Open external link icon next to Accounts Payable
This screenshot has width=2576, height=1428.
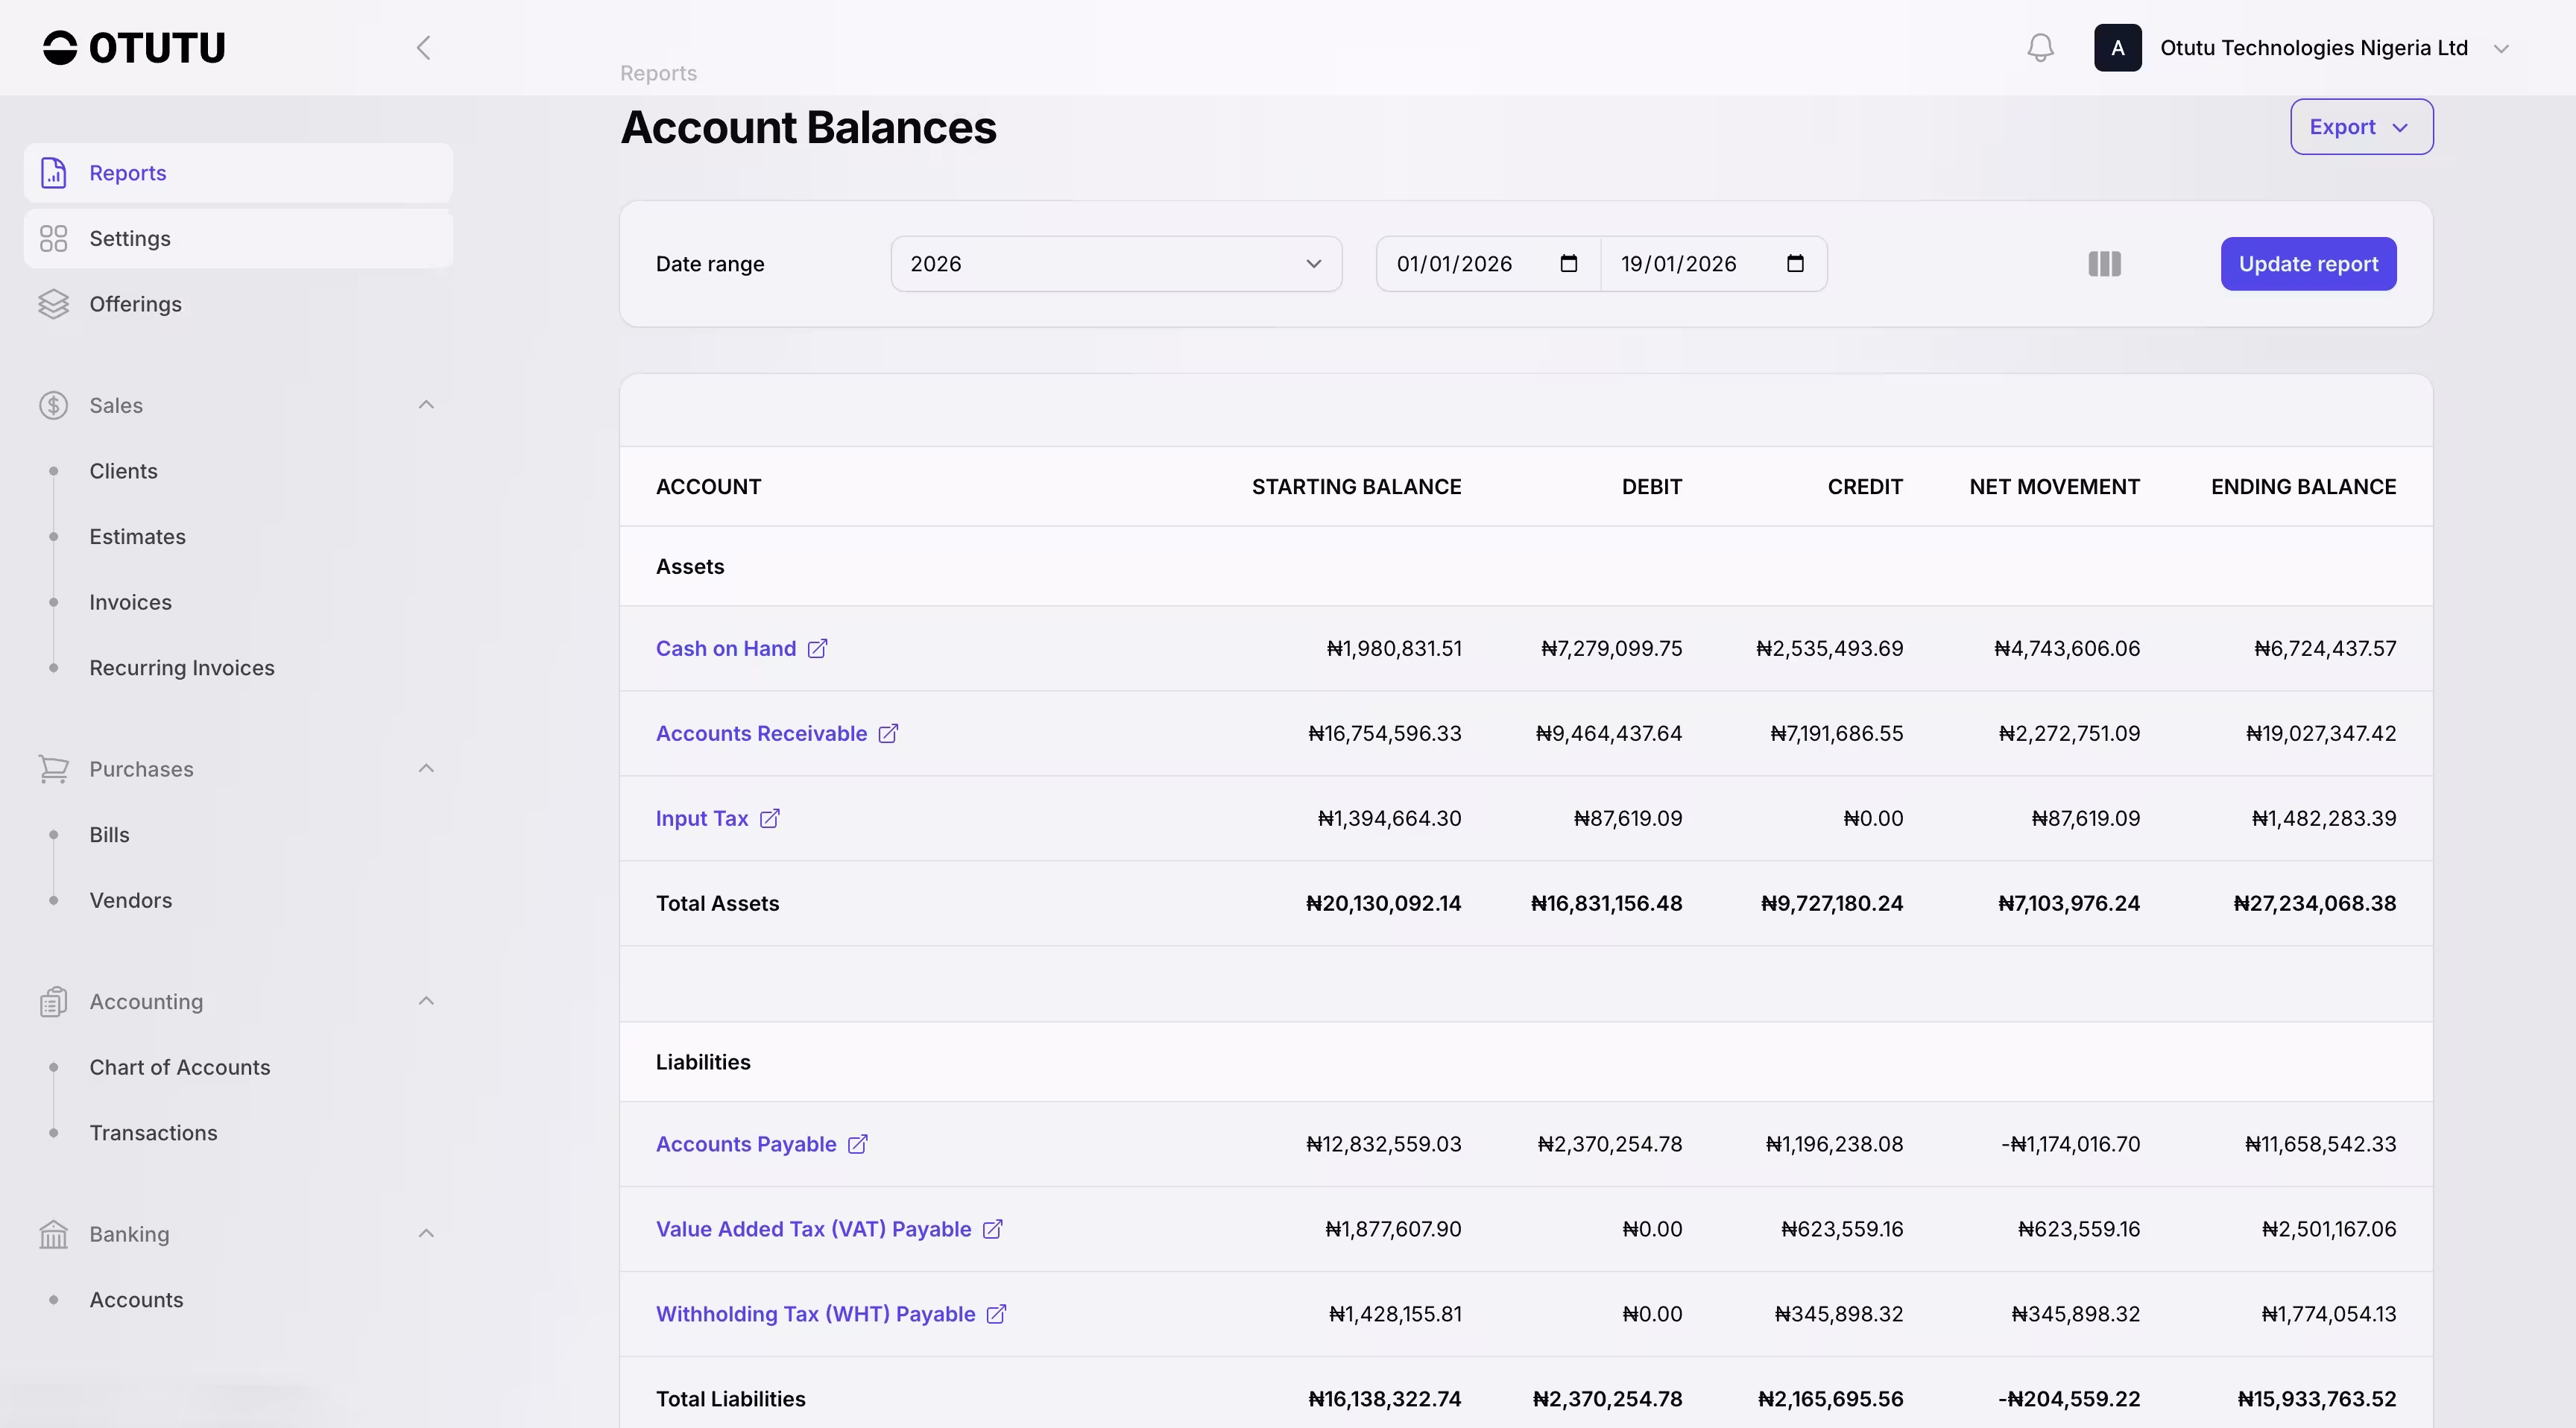858,1143
